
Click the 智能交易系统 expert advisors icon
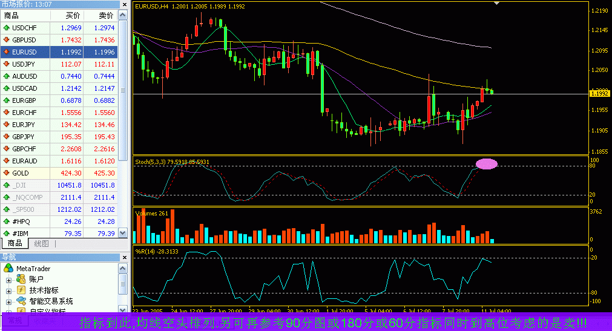click(x=21, y=301)
